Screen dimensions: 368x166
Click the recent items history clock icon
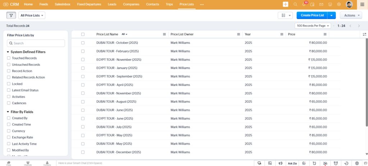tap(346, 163)
